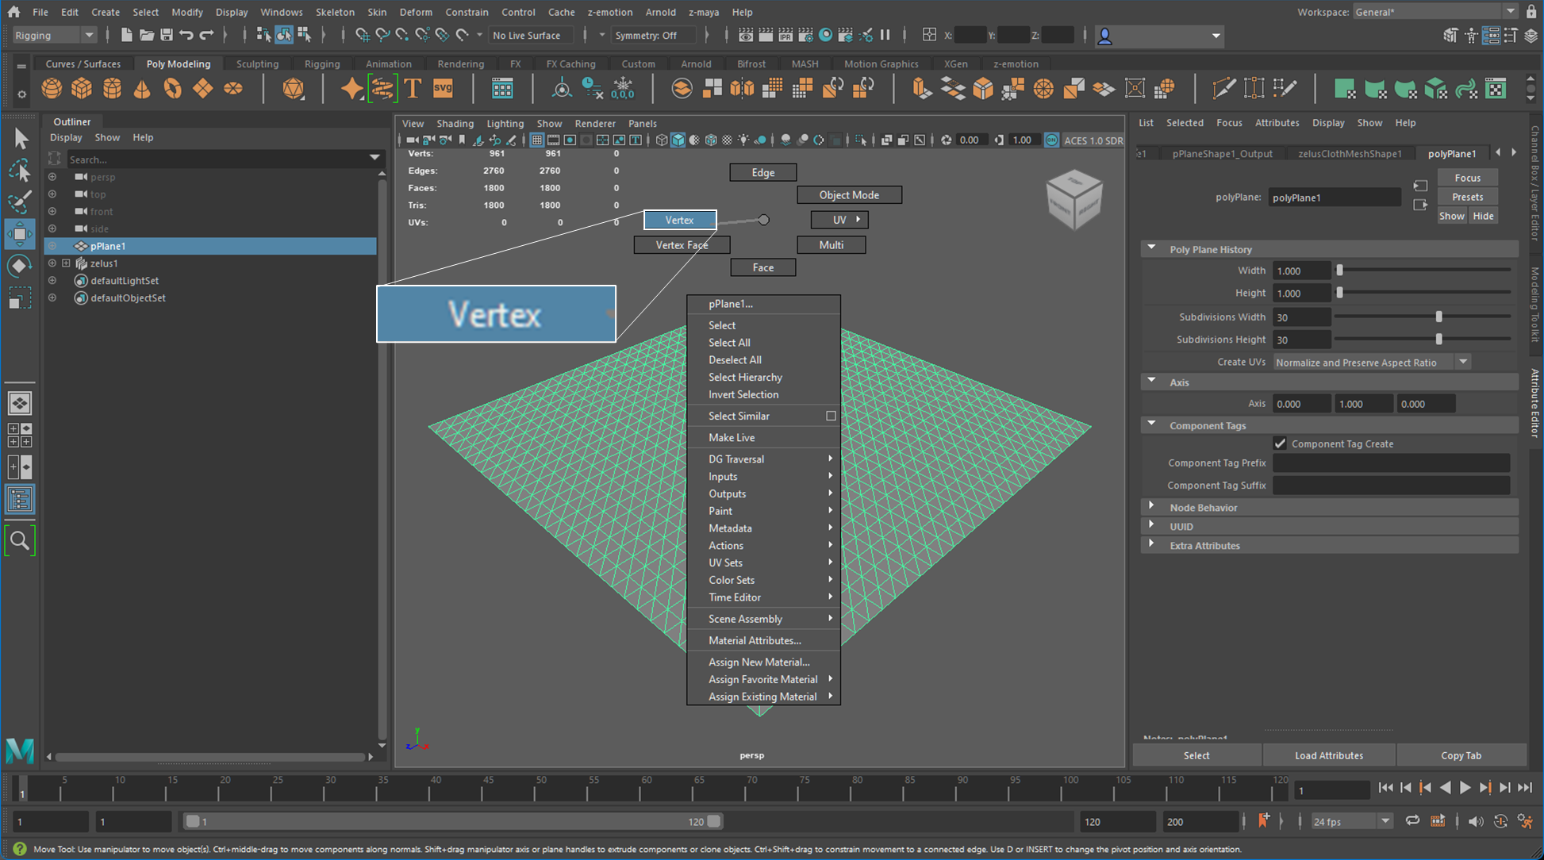Click the Hide button in Attribute Editor
This screenshot has height=860, width=1544.
click(x=1483, y=216)
